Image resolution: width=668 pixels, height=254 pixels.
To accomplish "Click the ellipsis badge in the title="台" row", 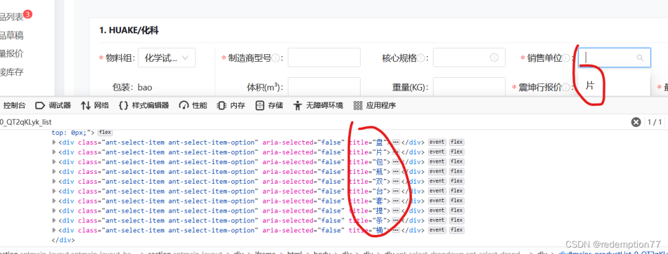I will click(396, 190).
